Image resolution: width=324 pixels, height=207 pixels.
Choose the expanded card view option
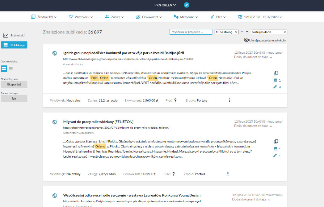(x=4, y=69)
